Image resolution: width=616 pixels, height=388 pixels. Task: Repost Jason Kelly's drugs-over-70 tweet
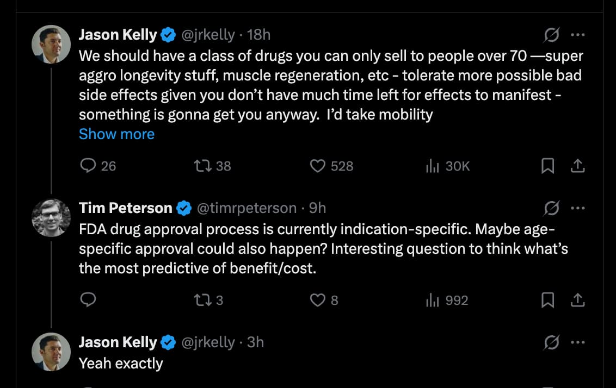tap(202, 166)
